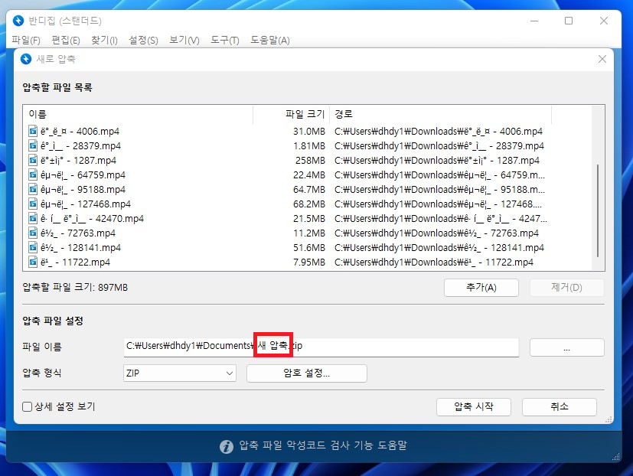The image size is (633, 476).
Task: Click the 추가(A) button
Action: point(481,288)
